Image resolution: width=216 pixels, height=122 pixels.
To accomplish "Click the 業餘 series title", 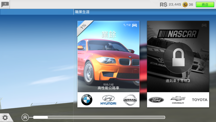I will pos(109,34).
